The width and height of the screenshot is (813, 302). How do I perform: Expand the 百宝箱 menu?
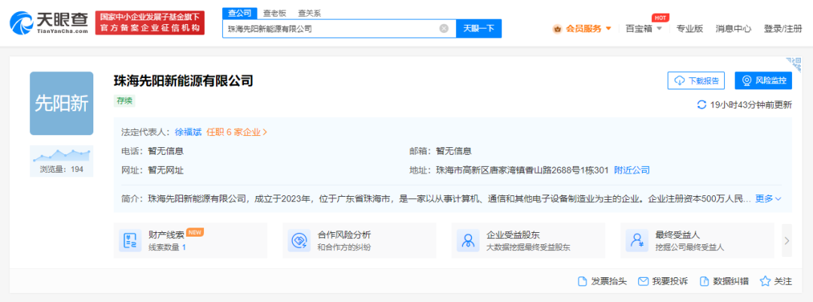pyautogui.click(x=644, y=29)
